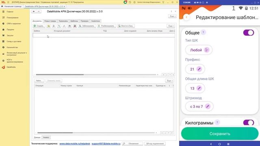This screenshot has width=260, height=146.
Task: Go to home page tab icon
Action: 2,6
